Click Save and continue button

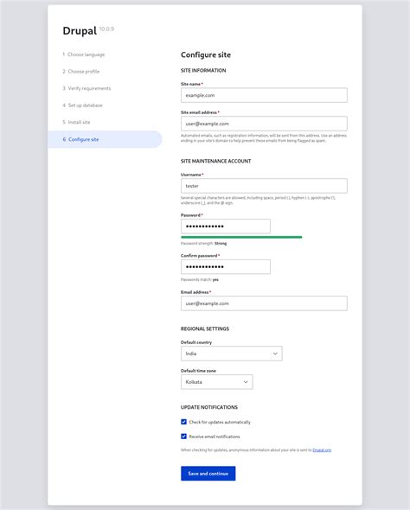click(208, 474)
